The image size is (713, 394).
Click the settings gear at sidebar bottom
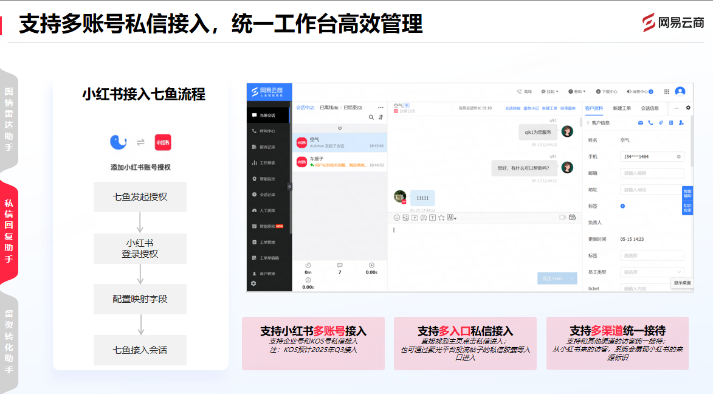point(253,283)
